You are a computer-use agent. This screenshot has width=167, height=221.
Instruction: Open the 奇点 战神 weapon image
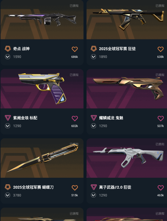(x=42, y=20)
